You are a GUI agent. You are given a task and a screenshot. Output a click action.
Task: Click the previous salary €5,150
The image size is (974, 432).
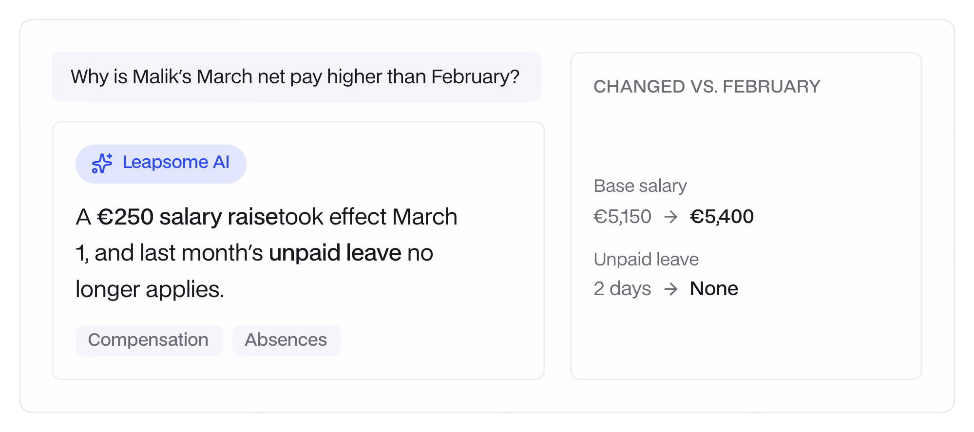622,217
